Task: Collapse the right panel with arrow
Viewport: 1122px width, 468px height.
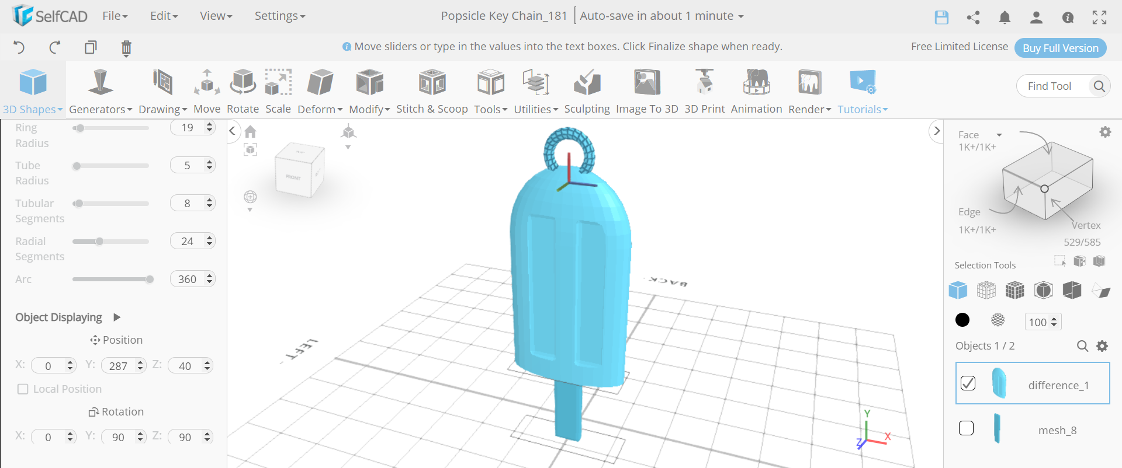Action: pyautogui.click(x=937, y=131)
